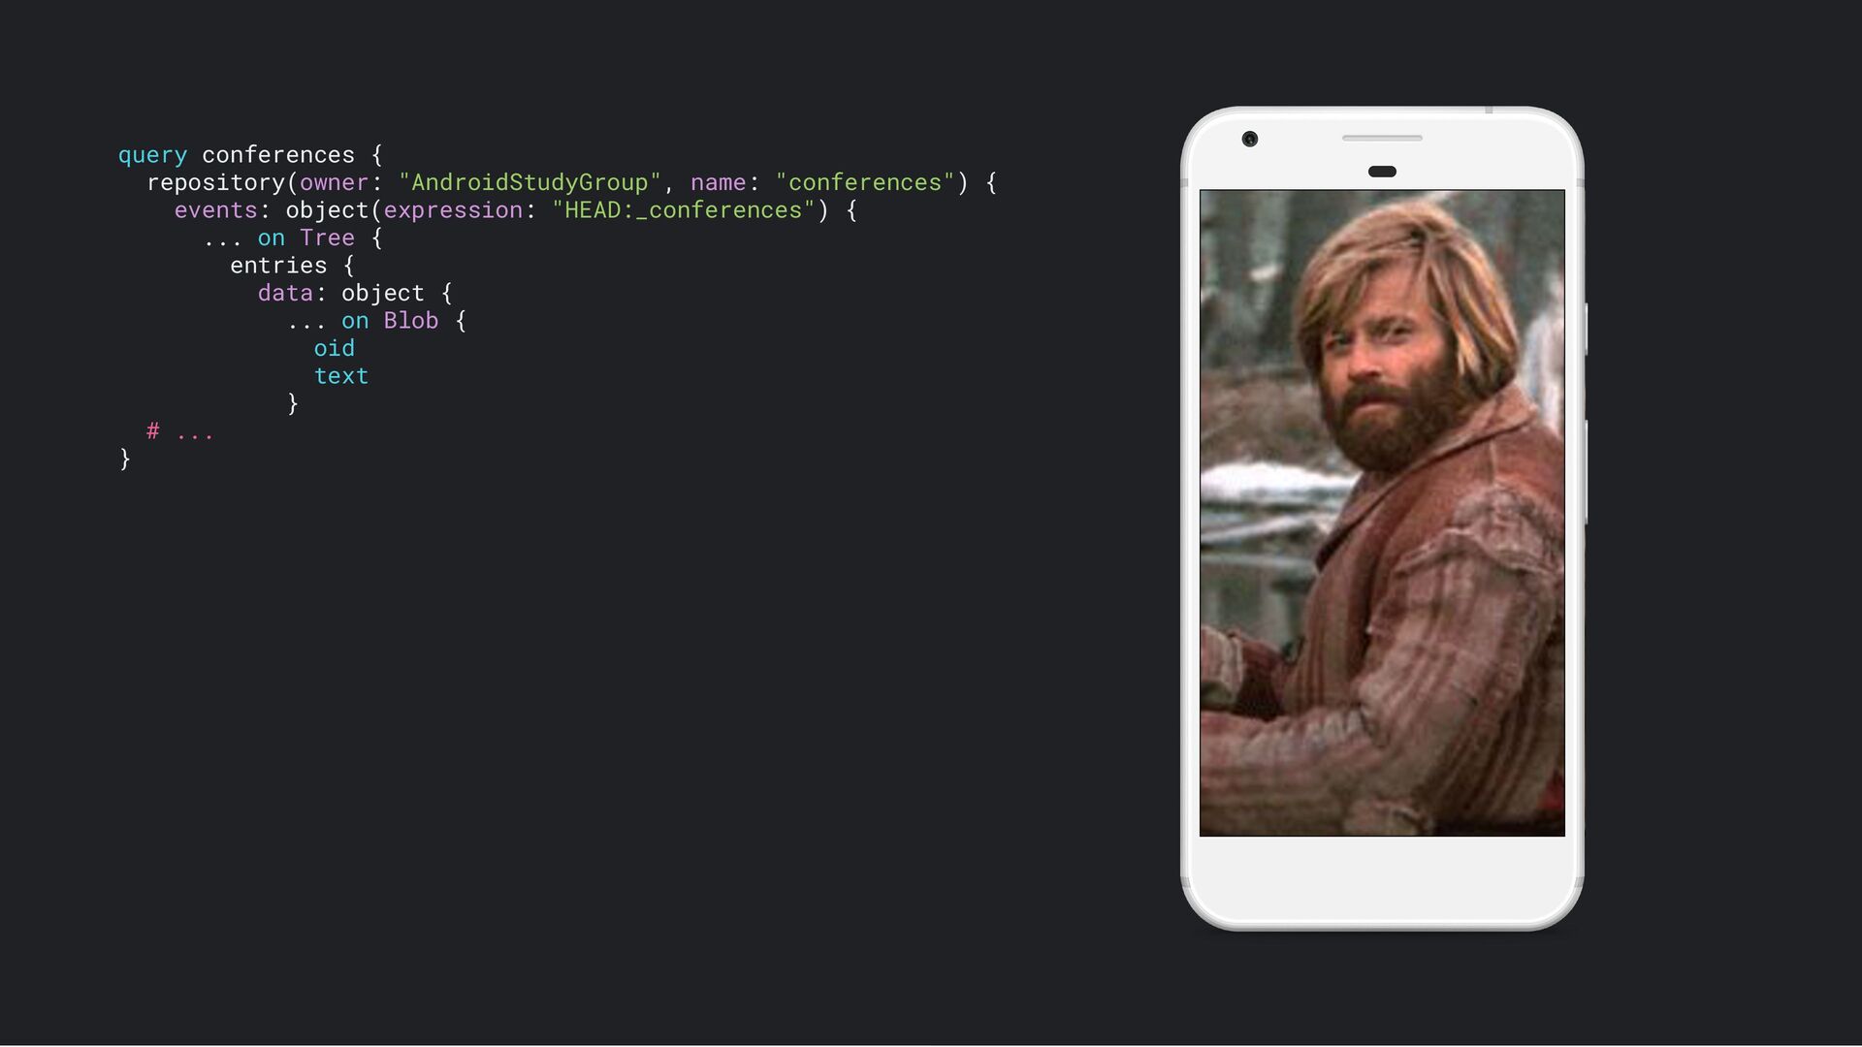Click the phone's lower side volume button
This screenshot has width=1862, height=1047.
coord(1586,472)
